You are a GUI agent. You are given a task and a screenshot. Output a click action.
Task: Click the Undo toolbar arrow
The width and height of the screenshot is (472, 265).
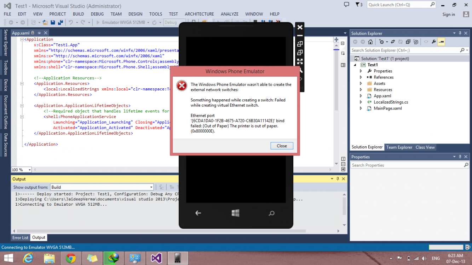[70, 22]
